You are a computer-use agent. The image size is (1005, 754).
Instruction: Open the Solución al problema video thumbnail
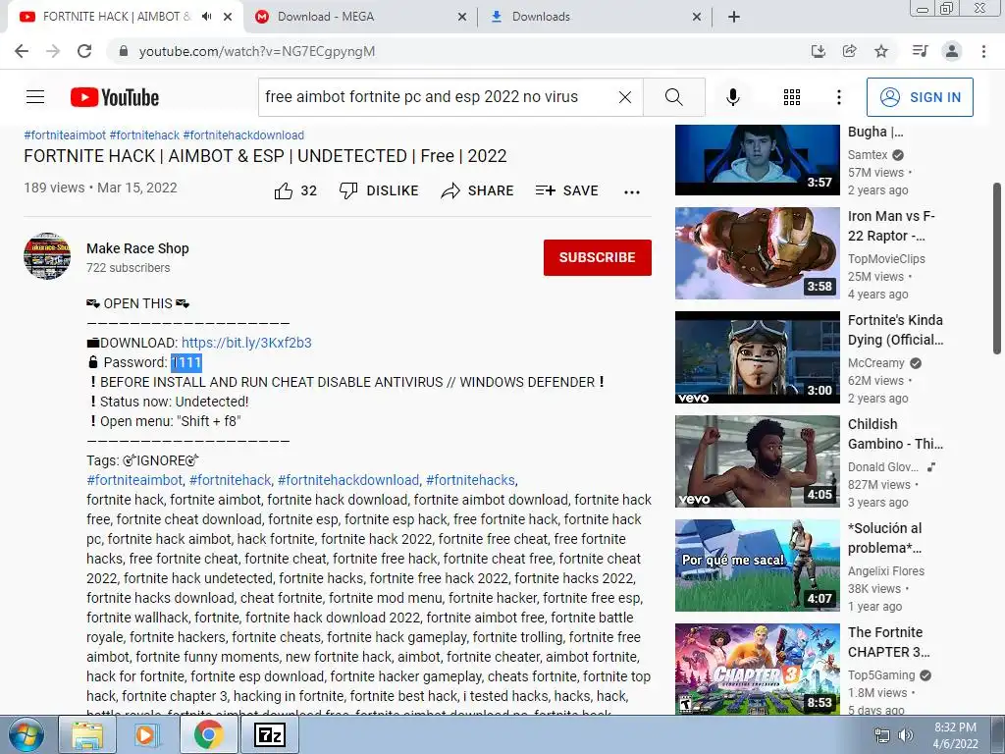point(757,565)
